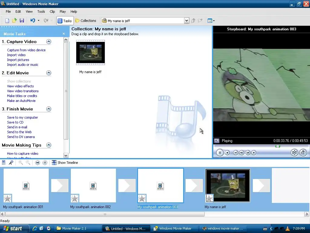Click View video effects link

tap(20, 86)
